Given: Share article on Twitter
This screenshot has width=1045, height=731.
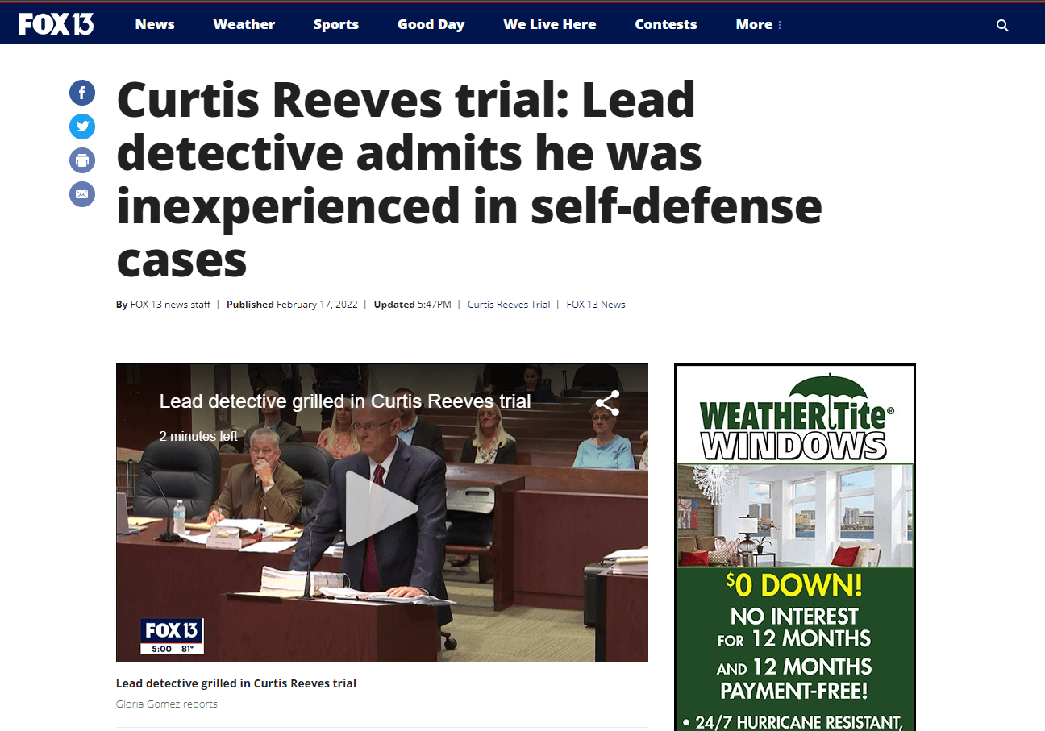Looking at the screenshot, I should (x=82, y=127).
